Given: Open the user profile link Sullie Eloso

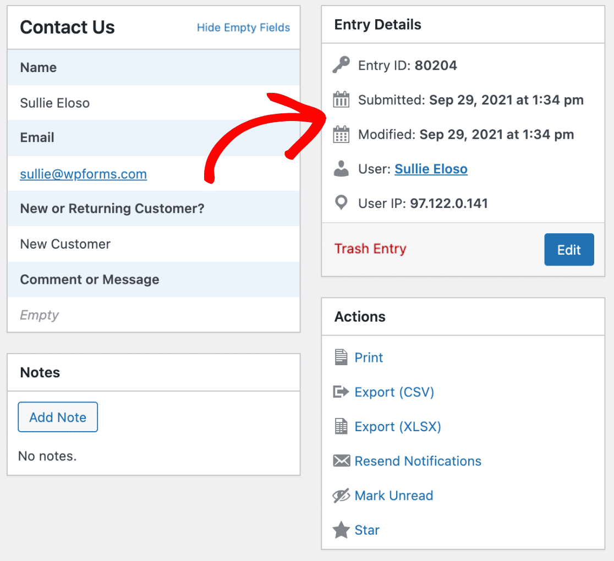Looking at the screenshot, I should click(x=431, y=169).
